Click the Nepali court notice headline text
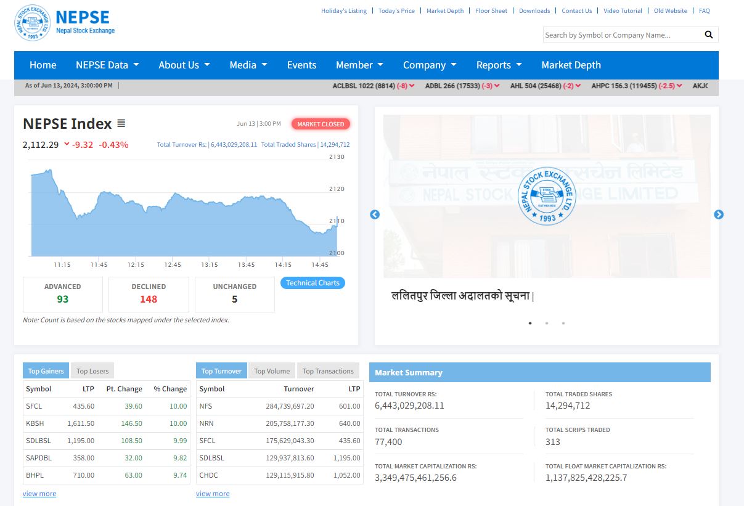This screenshot has height=506, width=744. 463,295
